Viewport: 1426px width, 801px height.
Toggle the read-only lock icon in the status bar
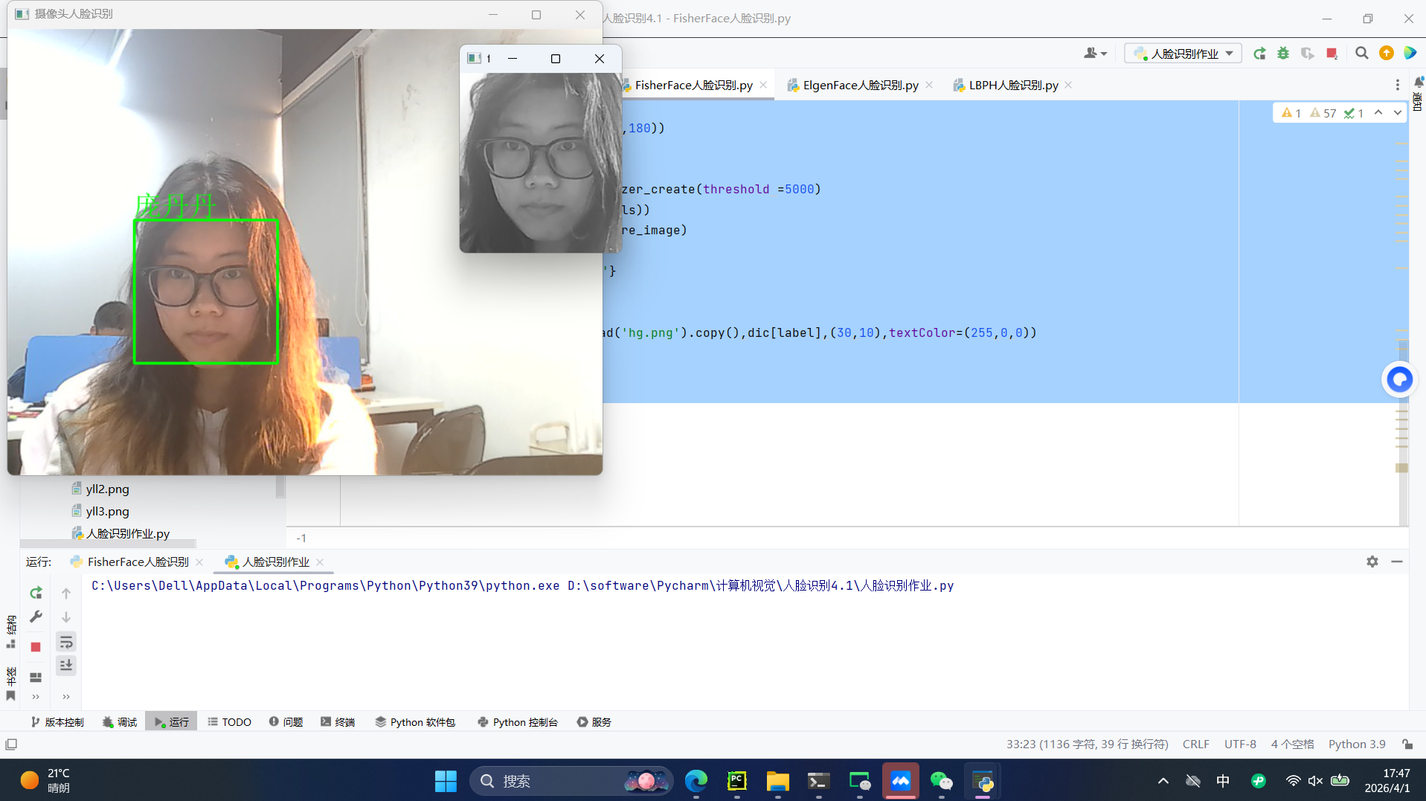coord(1407,744)
